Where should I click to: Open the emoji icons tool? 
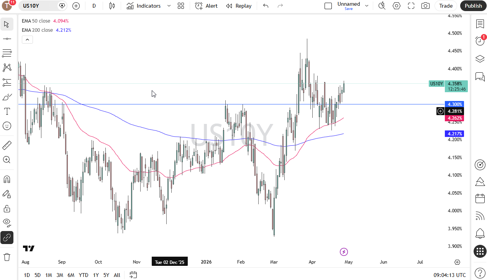7,126
